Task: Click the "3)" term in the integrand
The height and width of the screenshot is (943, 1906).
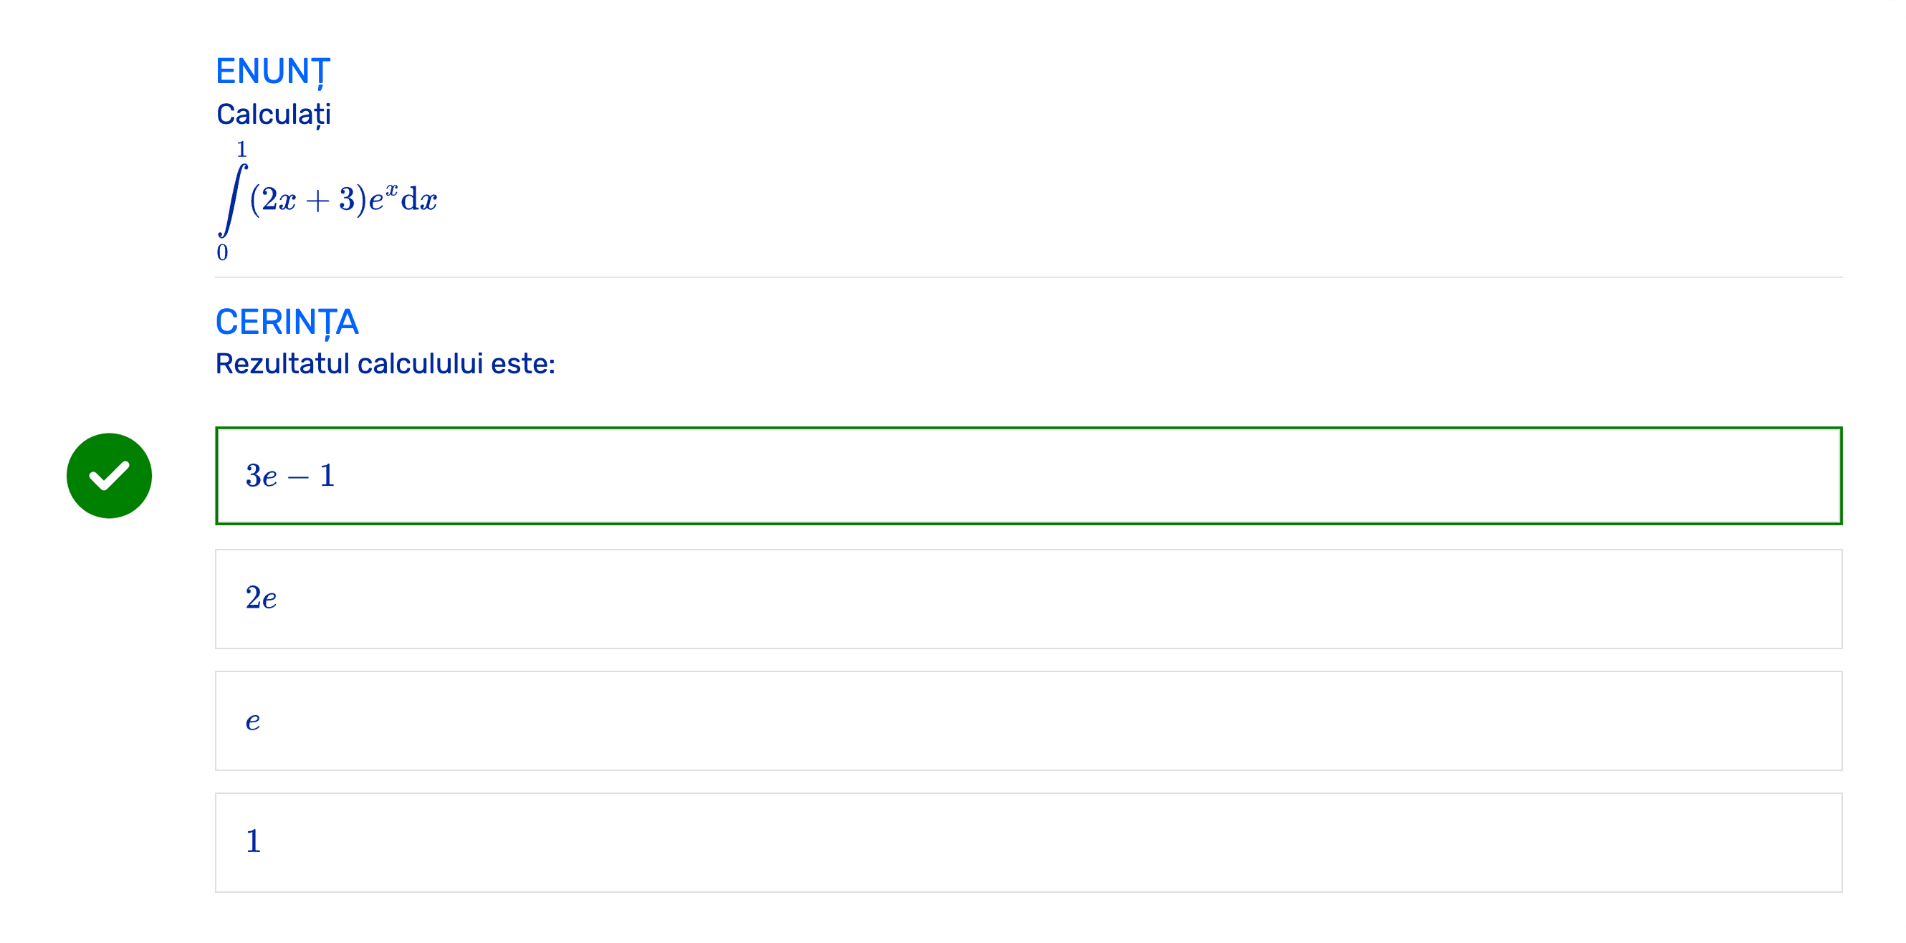Action: (353, 200)
